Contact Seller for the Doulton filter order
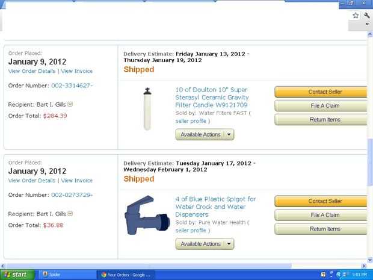373x280 pixels. [321, 92]
